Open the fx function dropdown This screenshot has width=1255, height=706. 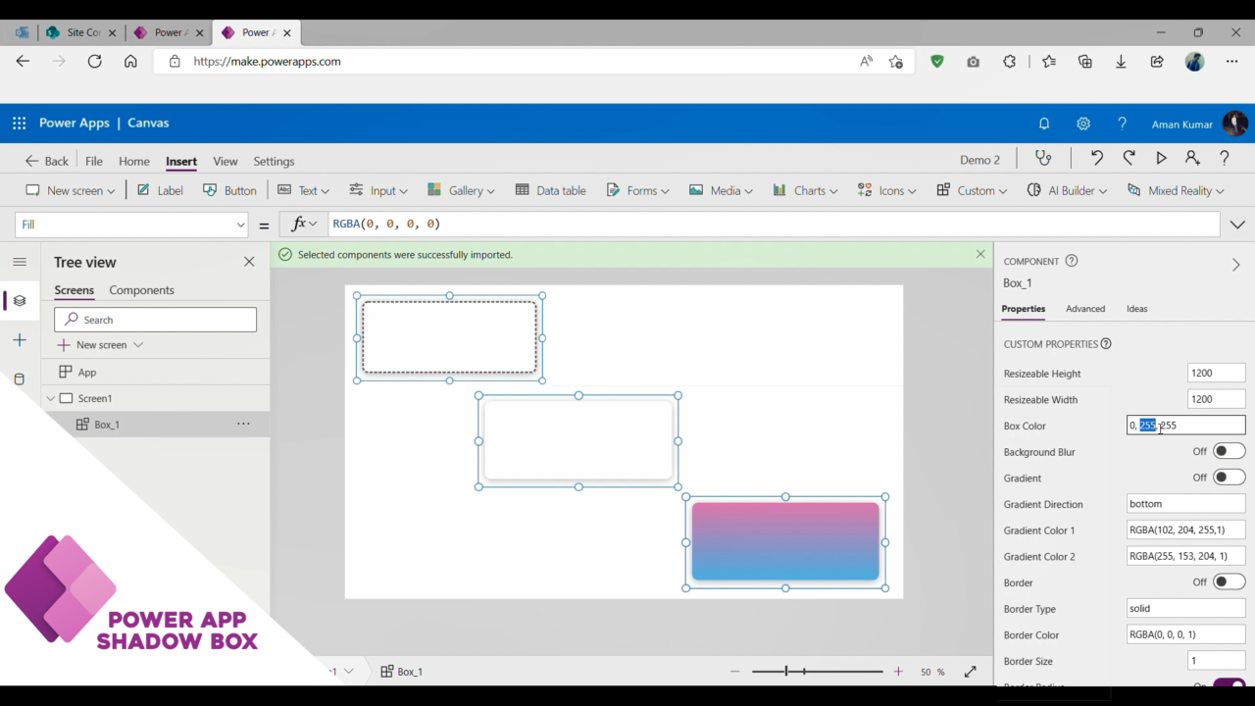click(x=304, y=224)
